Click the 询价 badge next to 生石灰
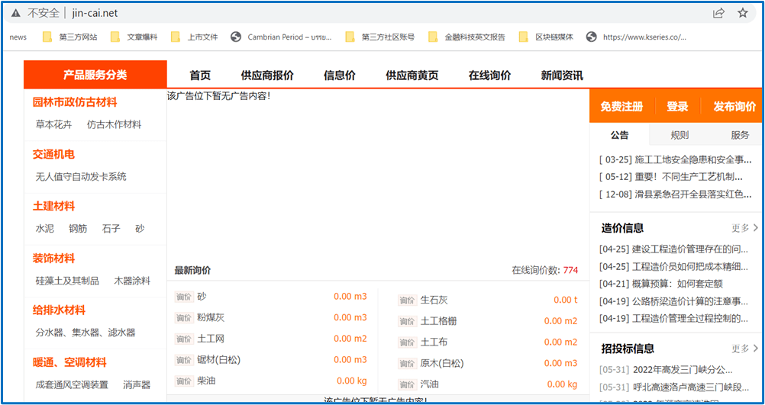 (408, 301)
